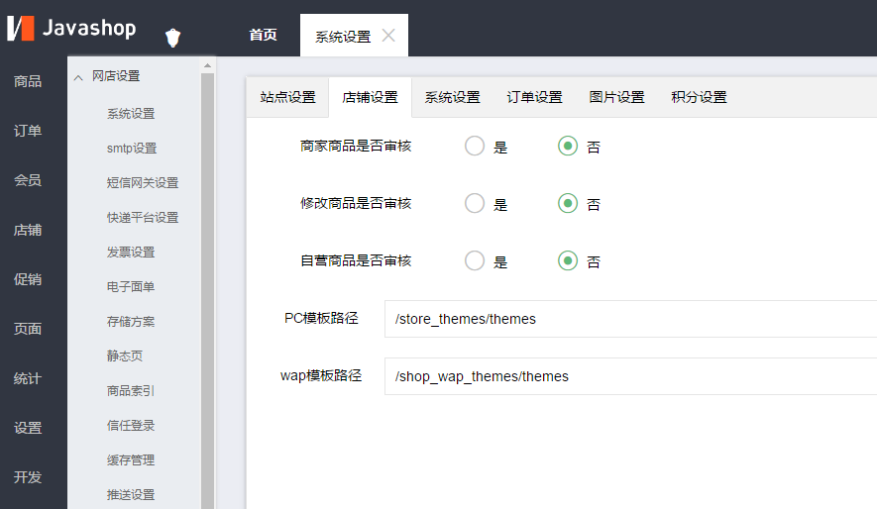Choose 否 for 商家商品是否审核
The height and width of the screenshot is (509, 877).
click(x=568, y=147)
